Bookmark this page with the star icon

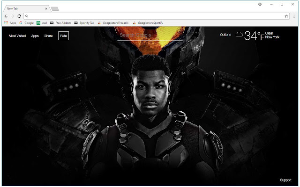click(286, 16)
